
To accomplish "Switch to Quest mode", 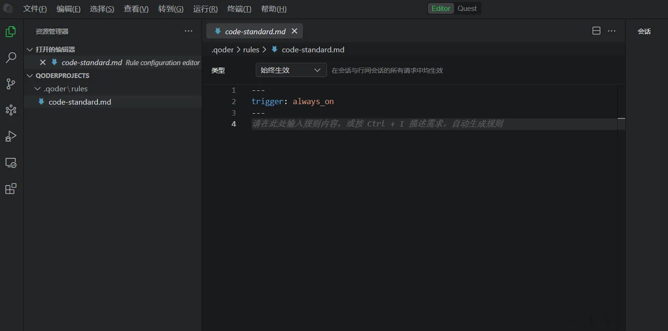I will coord(467,8).
